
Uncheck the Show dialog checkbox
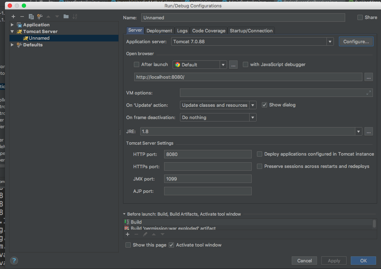coord(264,105)
